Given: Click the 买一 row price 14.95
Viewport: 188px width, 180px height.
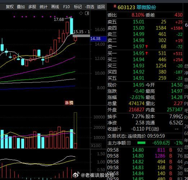Looking at the screenshot, I should pos(139,53).
